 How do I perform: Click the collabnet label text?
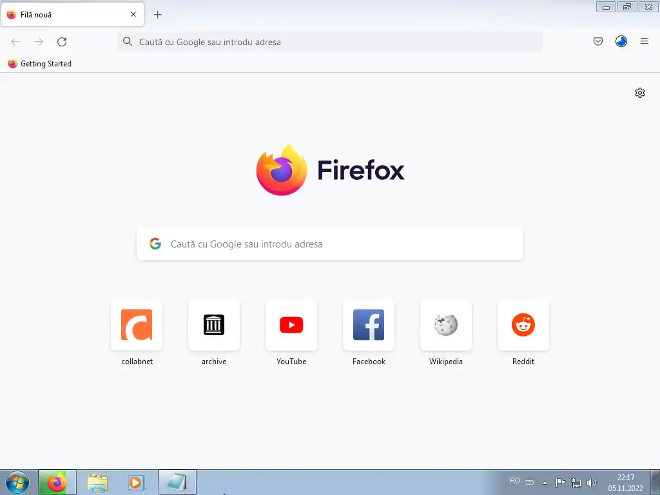coord(137,362)
